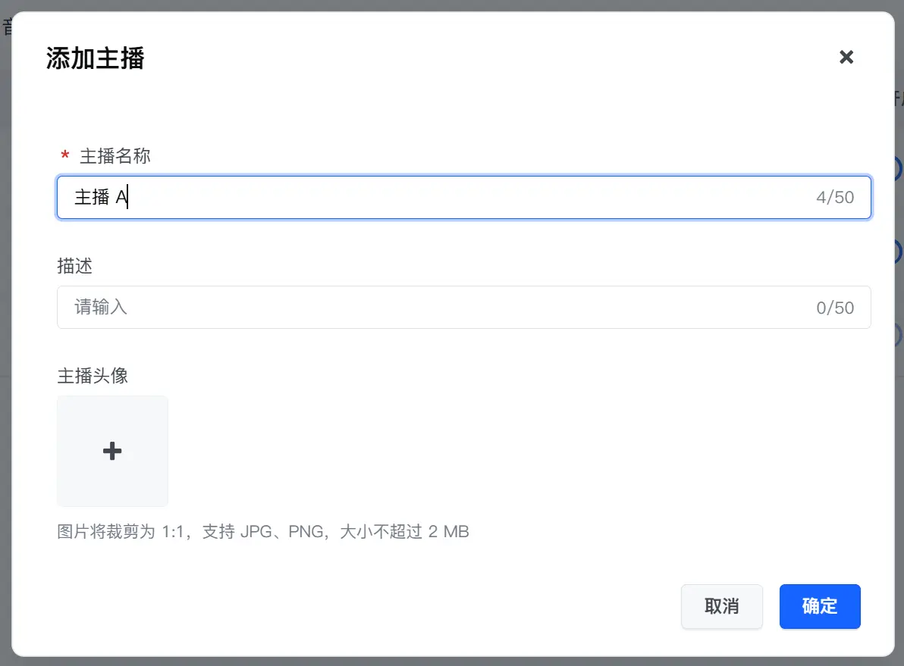
Task: Place cursor on the 主播 A text
Action: click(x=101, y=197)
